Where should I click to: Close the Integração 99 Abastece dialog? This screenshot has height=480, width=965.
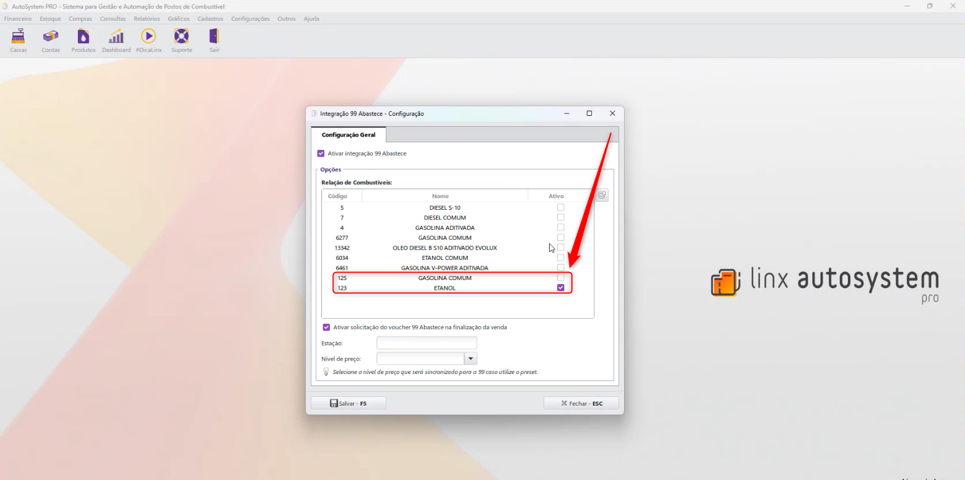[x=613, y=114]
